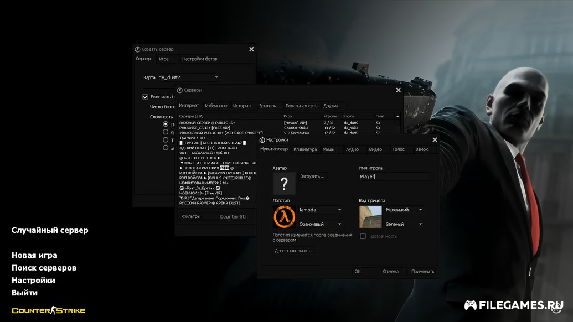Click the Настройки window title icon
Viewport: 573px width, 322px height.
tap(262, 140)
